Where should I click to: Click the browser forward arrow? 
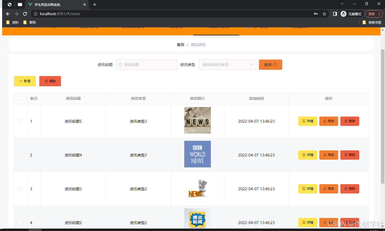click(16, 14)
